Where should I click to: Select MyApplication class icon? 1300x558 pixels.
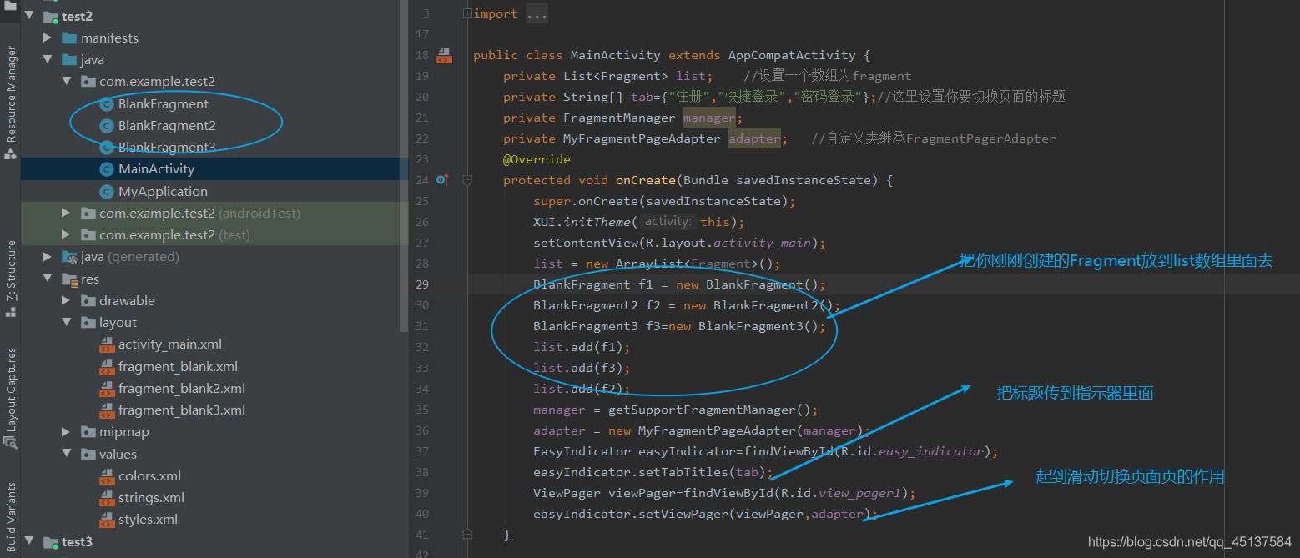[106, 192]
